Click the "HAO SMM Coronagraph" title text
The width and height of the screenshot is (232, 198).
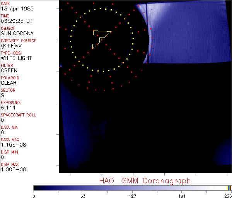coord(145,181)
